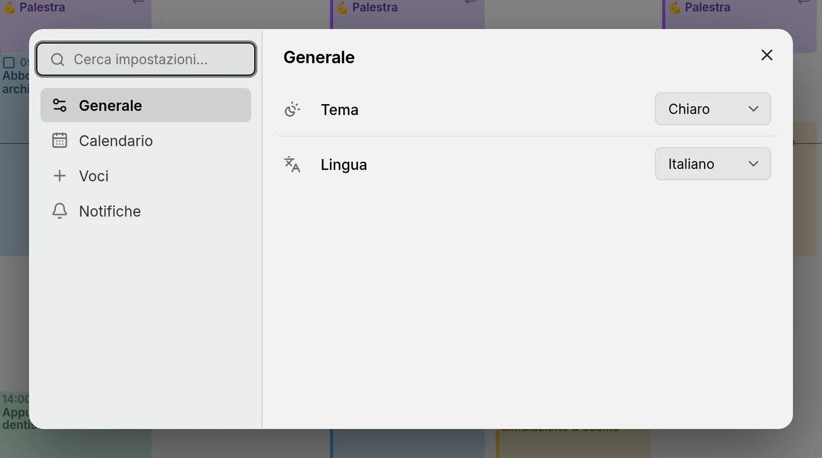Click the Lingua label text
This screenshot has width=822, height=458.
click(x=344, y=164)
